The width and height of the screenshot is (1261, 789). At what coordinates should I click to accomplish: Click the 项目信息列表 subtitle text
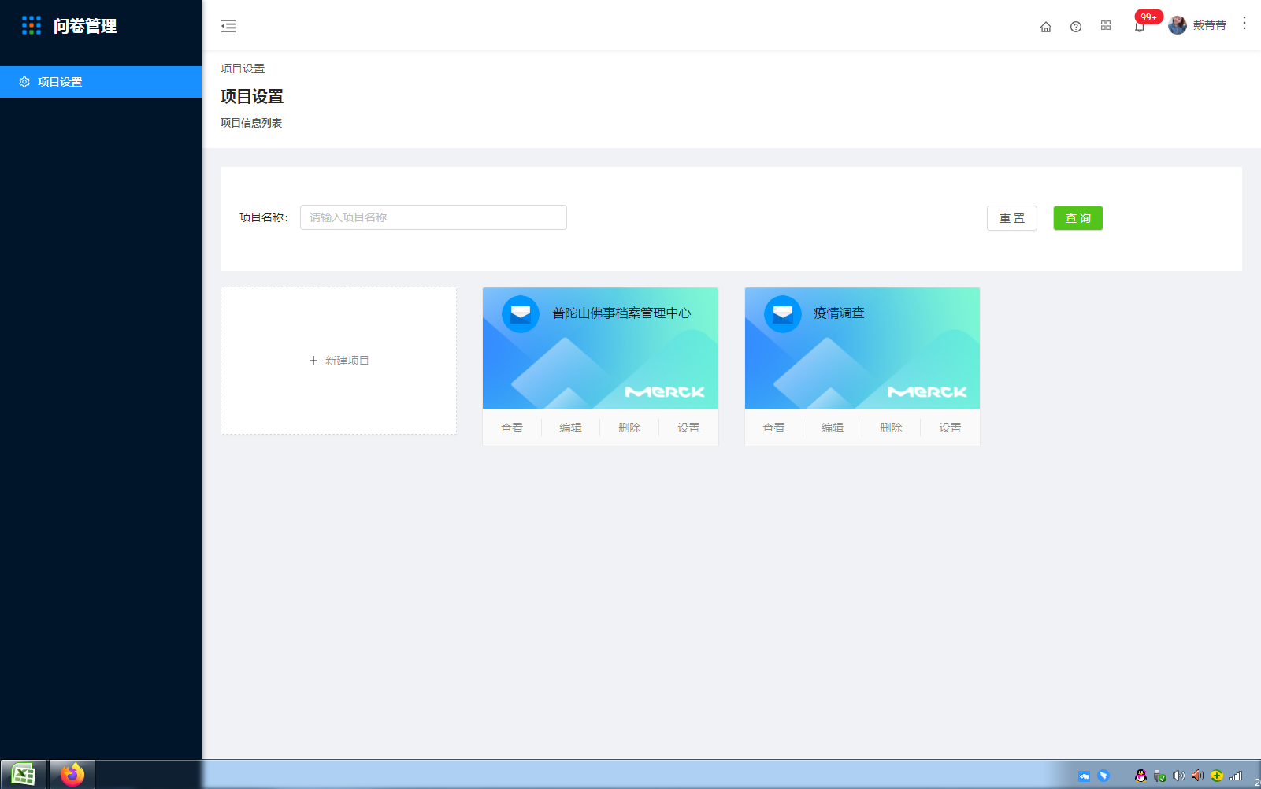251,123
